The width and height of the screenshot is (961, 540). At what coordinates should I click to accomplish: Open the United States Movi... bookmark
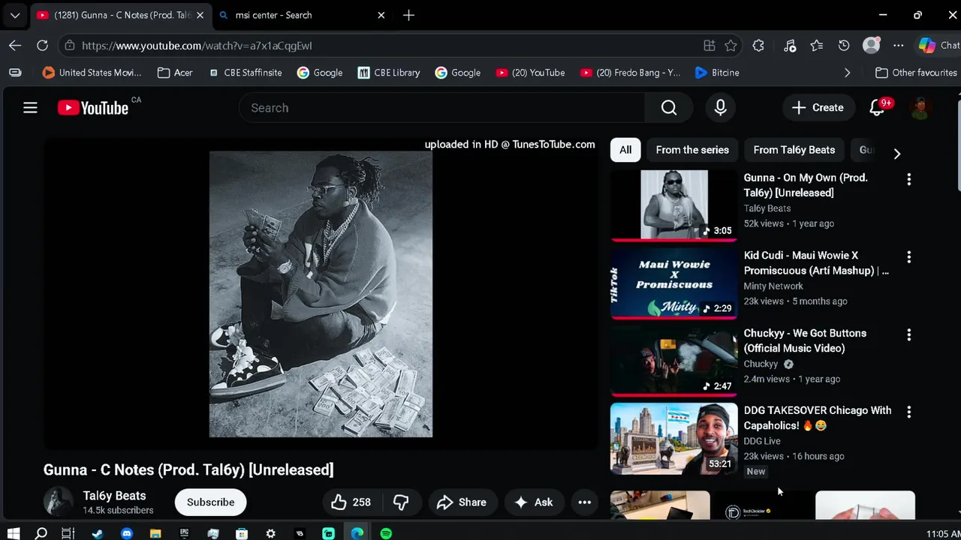(x=92, y=73)
